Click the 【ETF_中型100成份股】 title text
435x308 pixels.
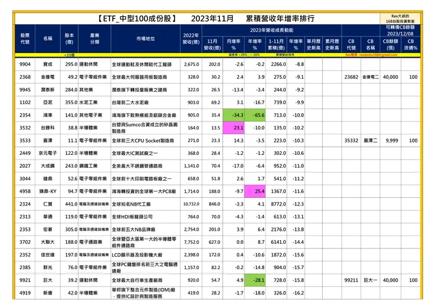pos(137,19)
